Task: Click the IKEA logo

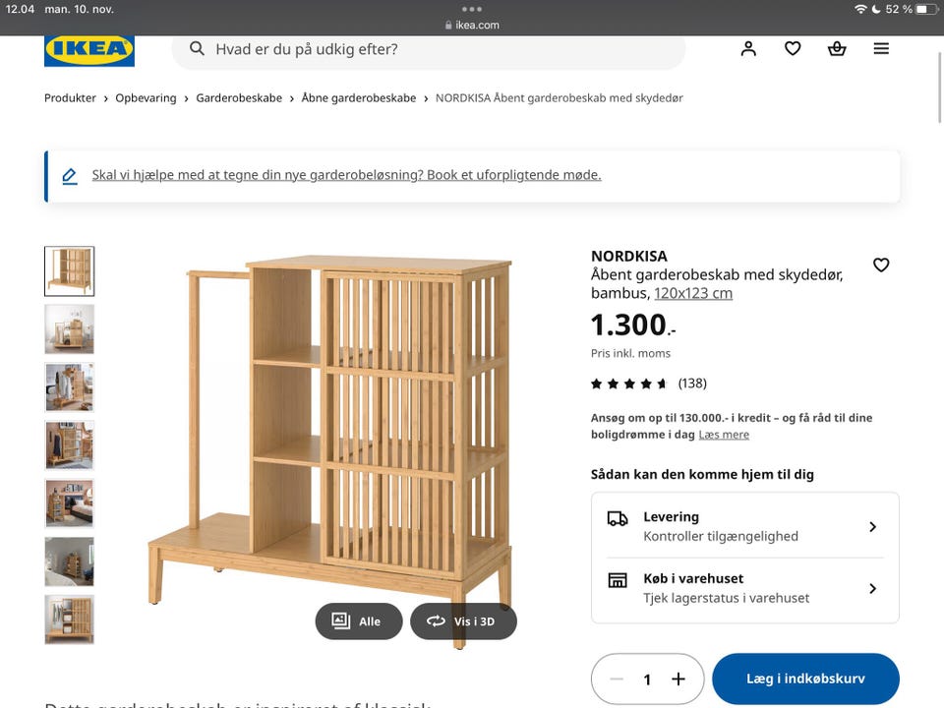Action: tap(88, 50)
